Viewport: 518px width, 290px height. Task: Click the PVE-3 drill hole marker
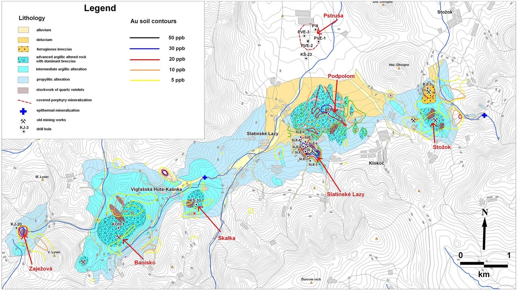304,36
